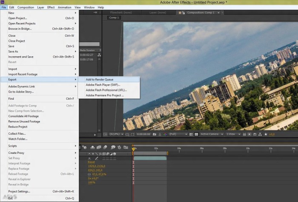The image size is (298, 202).
Task: Click work area end handle in timeline
Action: pos(167,153)
